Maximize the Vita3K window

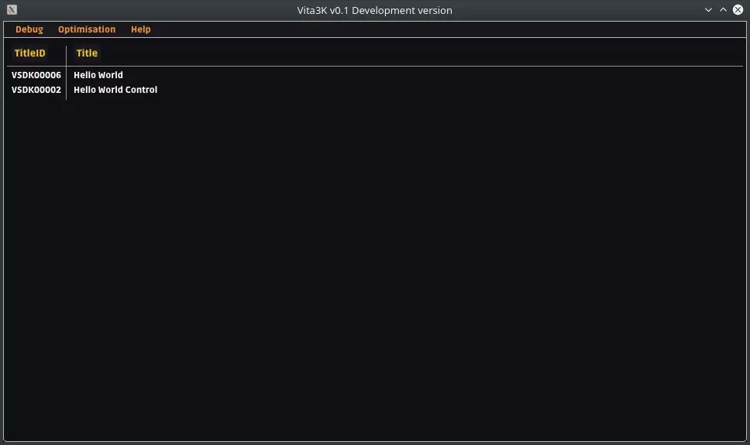723,10
